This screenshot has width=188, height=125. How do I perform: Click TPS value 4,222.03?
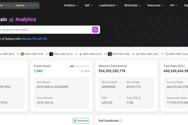point(107,103)
